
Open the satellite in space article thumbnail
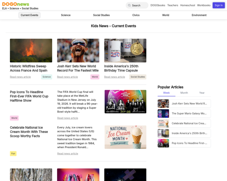(x=125, y=175)
